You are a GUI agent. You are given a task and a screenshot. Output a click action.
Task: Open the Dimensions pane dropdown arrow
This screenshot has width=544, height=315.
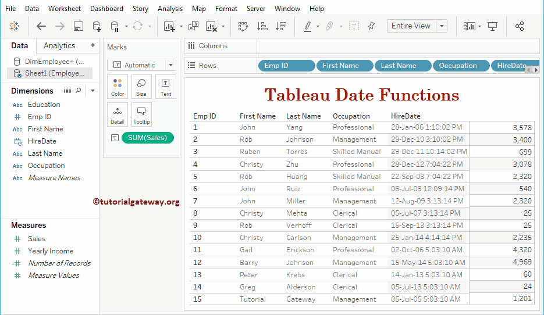point(93,91)
